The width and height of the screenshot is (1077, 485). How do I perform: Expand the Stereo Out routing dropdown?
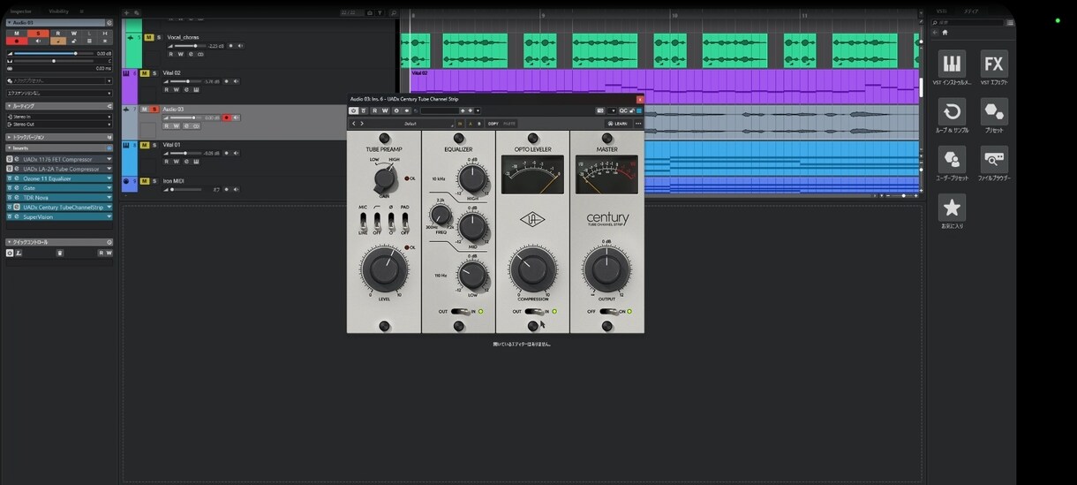pos(109,125)
